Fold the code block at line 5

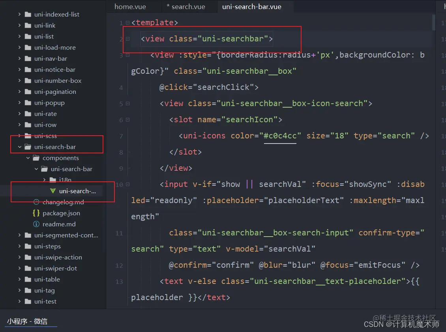click(x=128, y=104)
